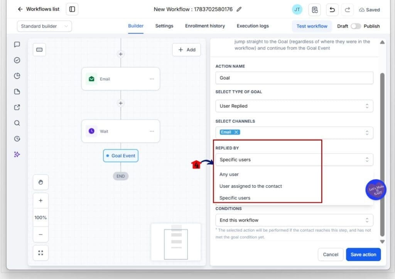The image size is (395, 279).
Task: Open the search sidebar icon
Action: point(17,123)
